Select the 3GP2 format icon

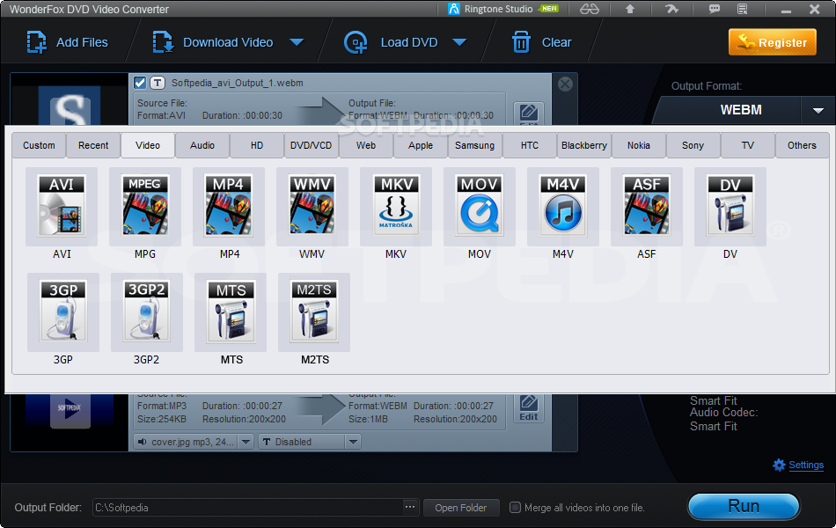tap(147, 312)
